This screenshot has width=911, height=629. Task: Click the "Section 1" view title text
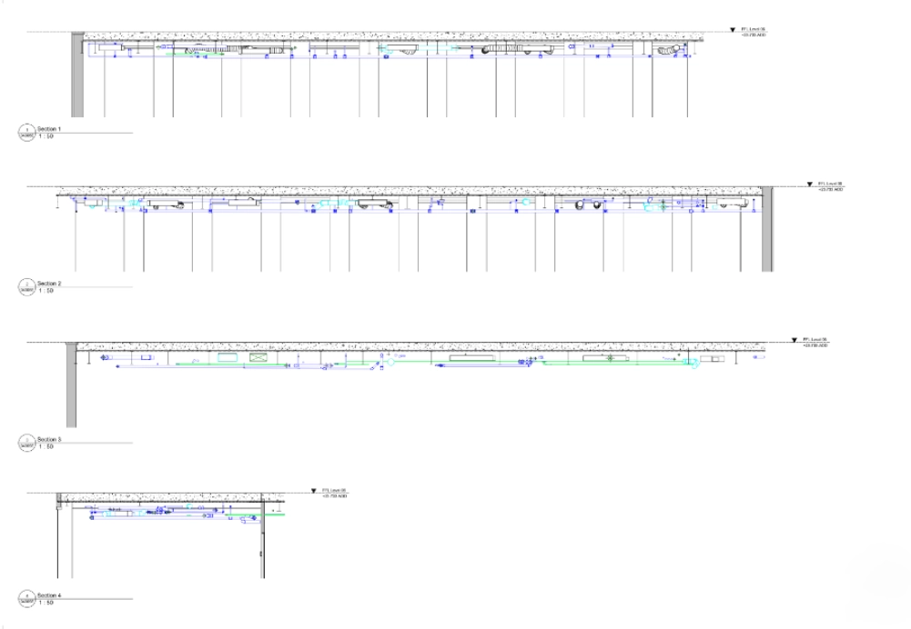[49, 129]
